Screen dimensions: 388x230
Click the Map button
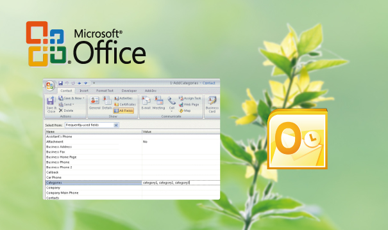185,111
